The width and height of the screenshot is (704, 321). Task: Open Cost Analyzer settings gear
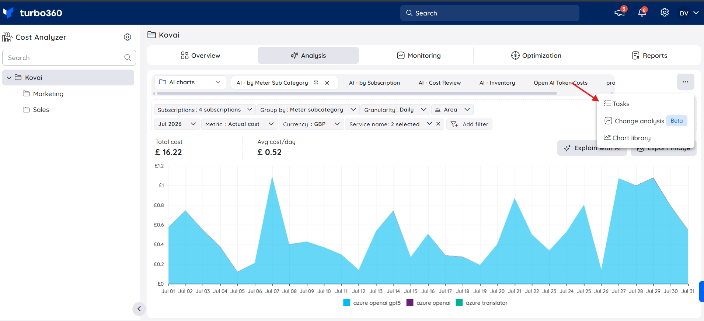(128, 37)
